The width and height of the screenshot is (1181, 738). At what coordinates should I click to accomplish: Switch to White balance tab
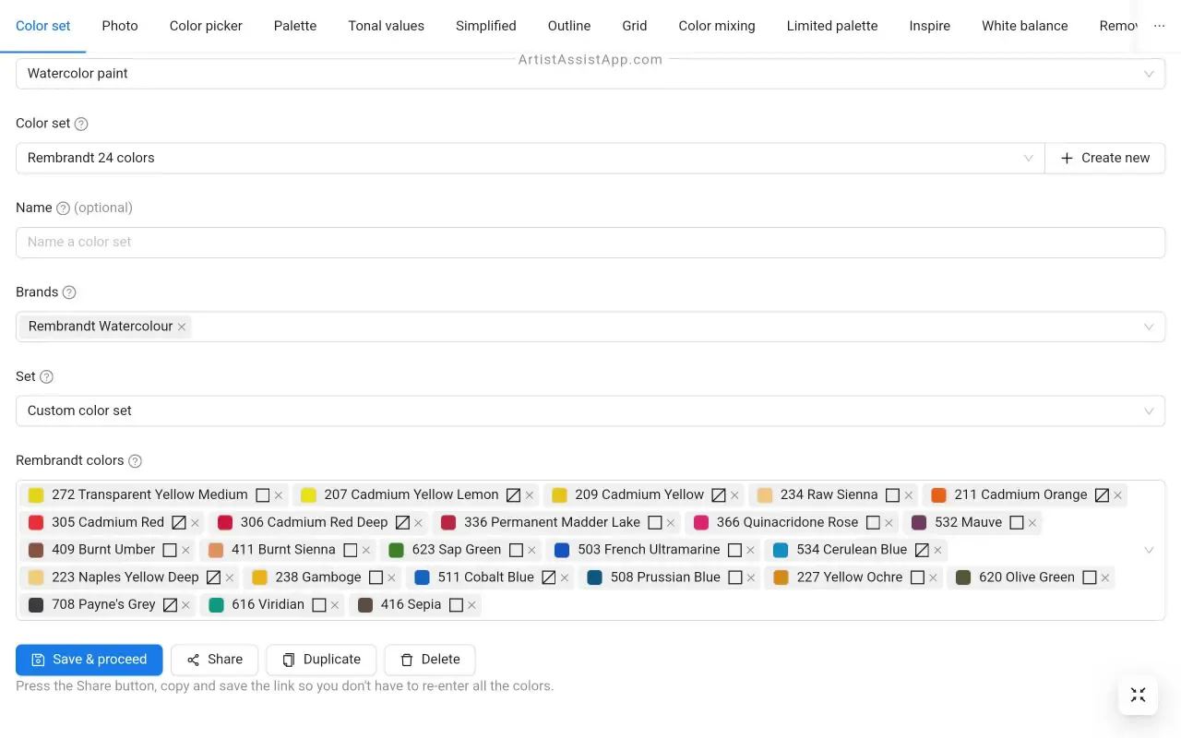pyautogui.click(x=1024, y=26)
